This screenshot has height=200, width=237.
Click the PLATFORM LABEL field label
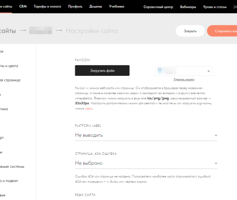(88, 126)
